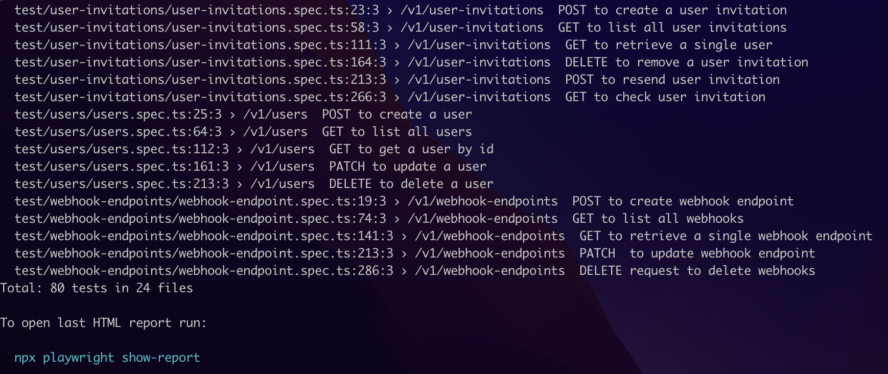
Task: Open the webhook-endpoint.spec.ts:19:3 file reference
Action: [200, 201]
